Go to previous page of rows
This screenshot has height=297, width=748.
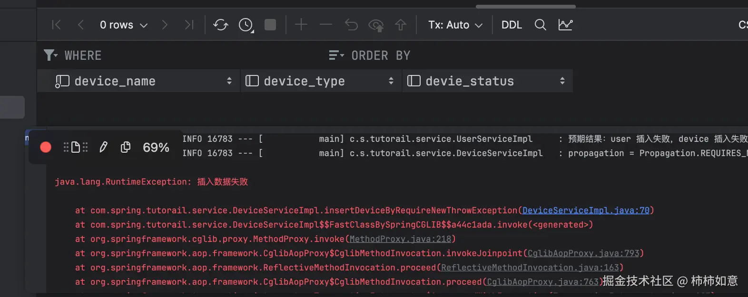[x=80, y=25]
